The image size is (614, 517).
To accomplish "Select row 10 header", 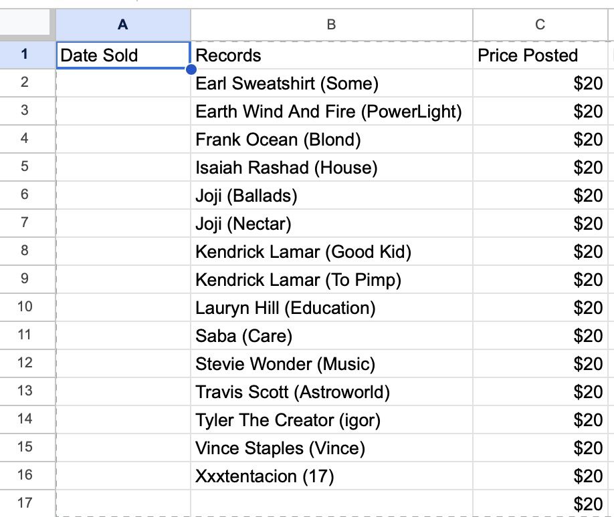I will 25,308.
